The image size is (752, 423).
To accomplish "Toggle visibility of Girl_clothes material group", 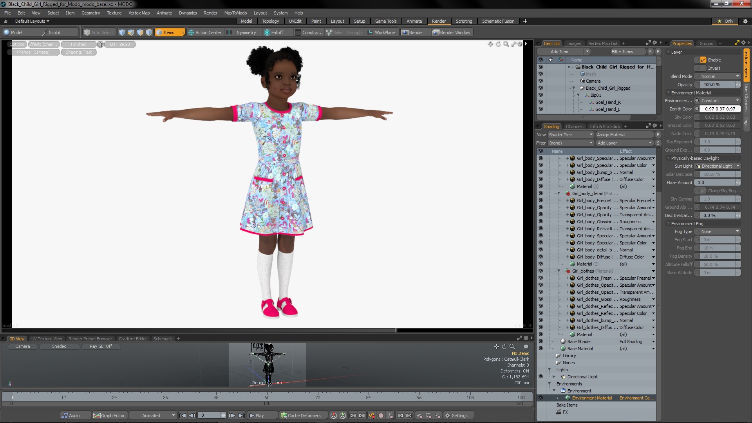I will point(540,271).
